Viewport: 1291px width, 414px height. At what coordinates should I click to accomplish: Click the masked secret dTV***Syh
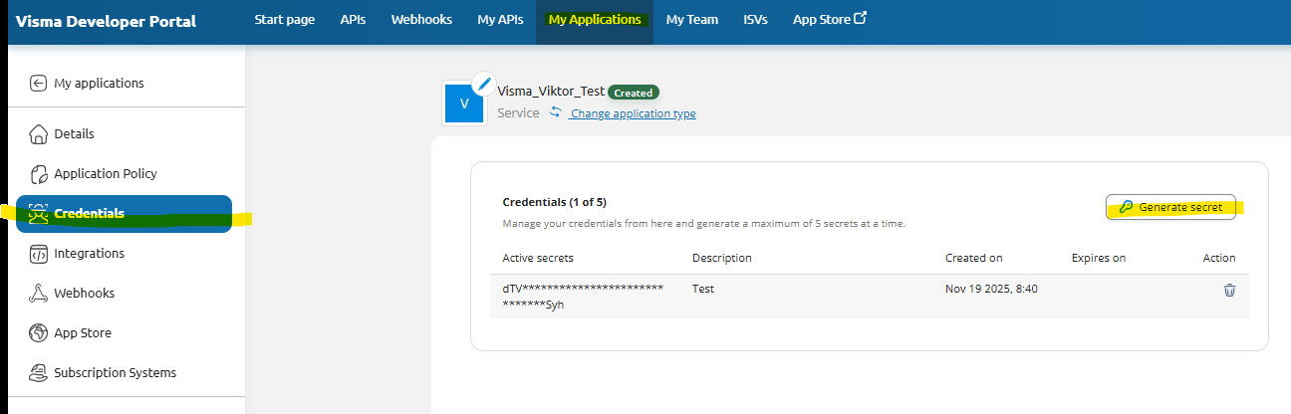[x=583, y=297]
